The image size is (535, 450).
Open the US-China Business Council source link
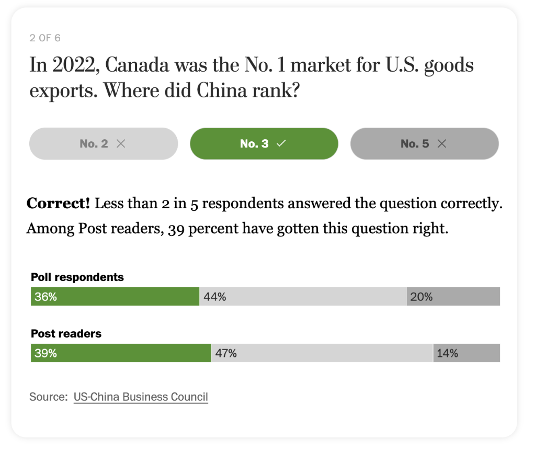[141, 397]
